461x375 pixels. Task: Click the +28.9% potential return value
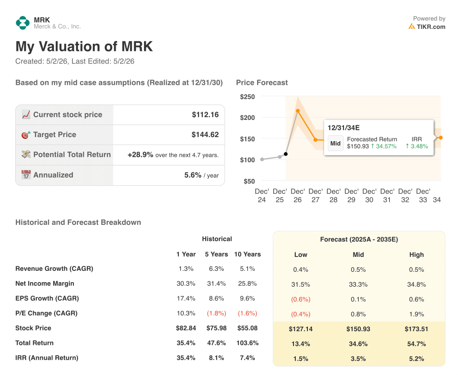(140, 155)
